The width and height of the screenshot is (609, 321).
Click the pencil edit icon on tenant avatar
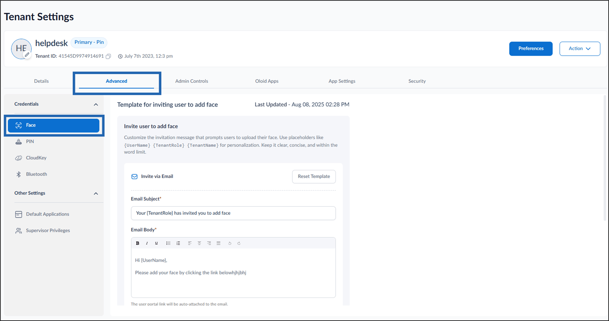[27, 55]
